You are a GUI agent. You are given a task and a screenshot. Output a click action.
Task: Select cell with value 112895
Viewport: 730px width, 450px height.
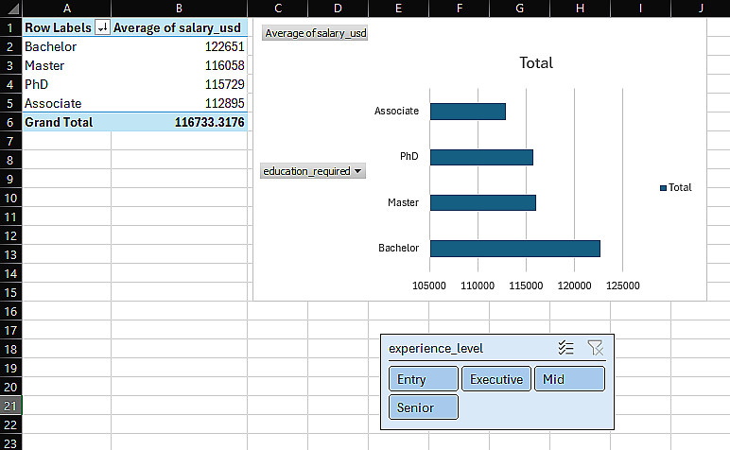(x=180, y=103)
